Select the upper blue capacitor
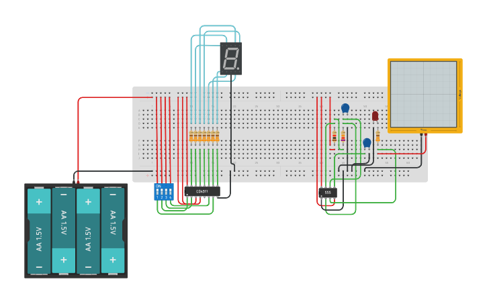Screen dimensions: 487x304 pyautogui.click(x=345, y=108)
